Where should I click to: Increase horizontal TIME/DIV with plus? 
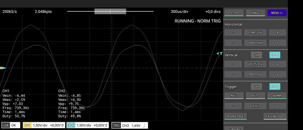pos(278,32)
